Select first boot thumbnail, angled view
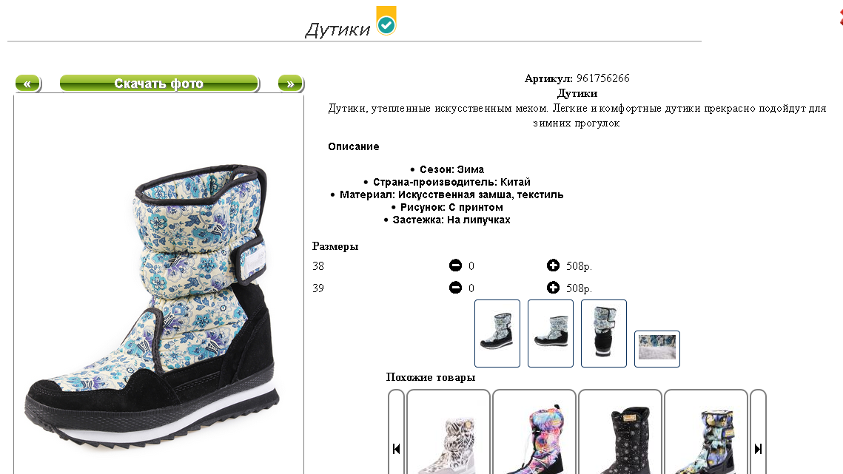Viewport: 843px width, 474px height. tap(497, 334)
